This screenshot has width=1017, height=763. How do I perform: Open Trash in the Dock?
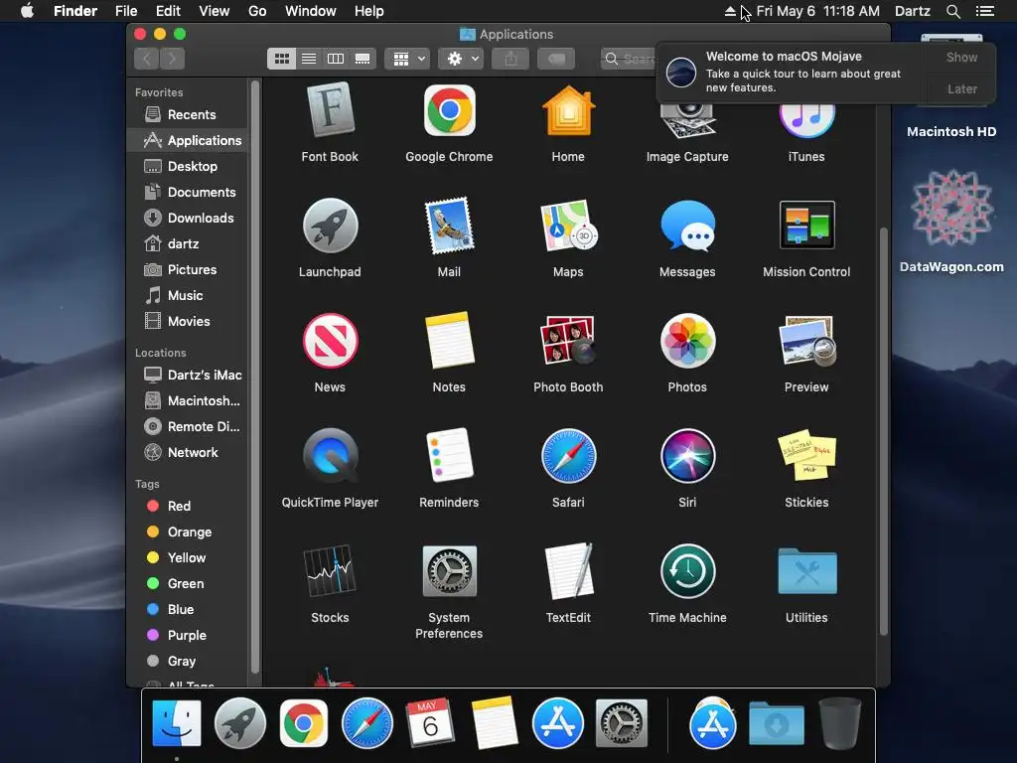pyautogui.click(x=840, y=723)
